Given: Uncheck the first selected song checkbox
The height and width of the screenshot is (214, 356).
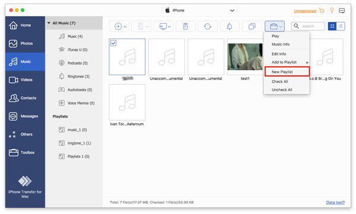Looking at the screenshot, I should coord(113,43).
